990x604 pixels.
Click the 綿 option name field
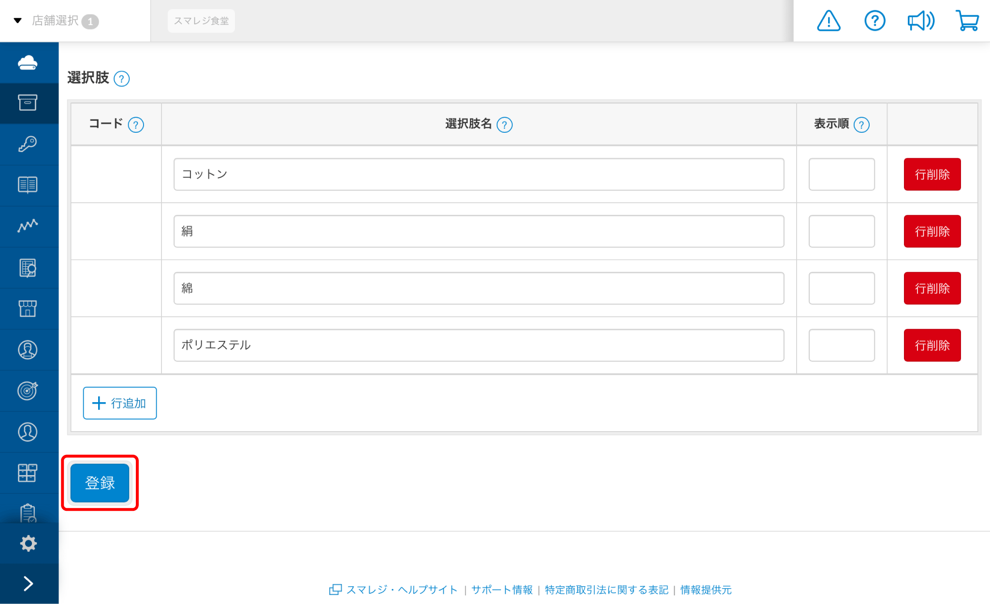click(x=479, y=288)
